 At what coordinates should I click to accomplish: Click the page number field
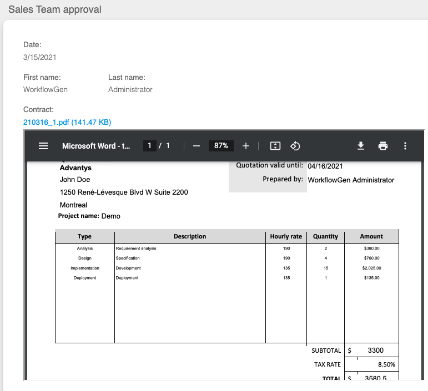point(149,146)
